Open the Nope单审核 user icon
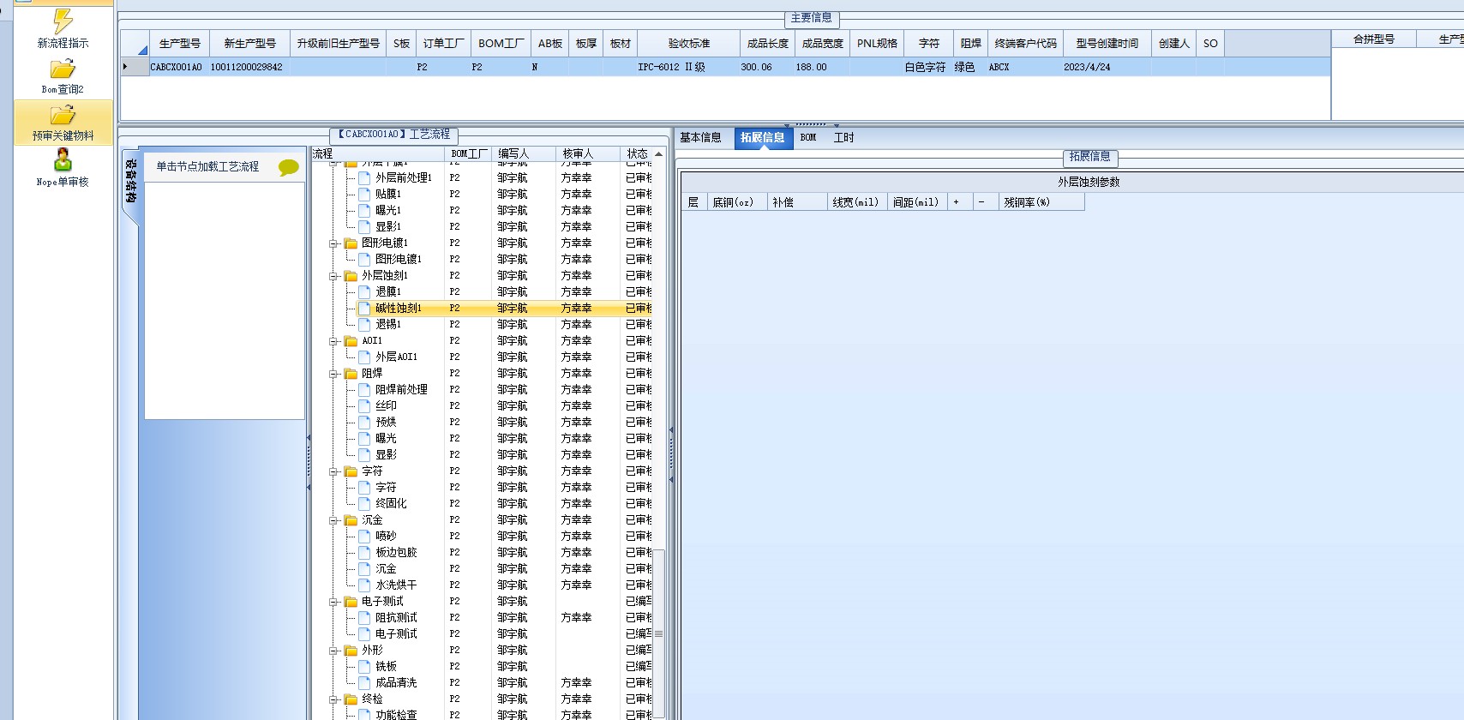The image size is (1464, 720). coord(63,160)
